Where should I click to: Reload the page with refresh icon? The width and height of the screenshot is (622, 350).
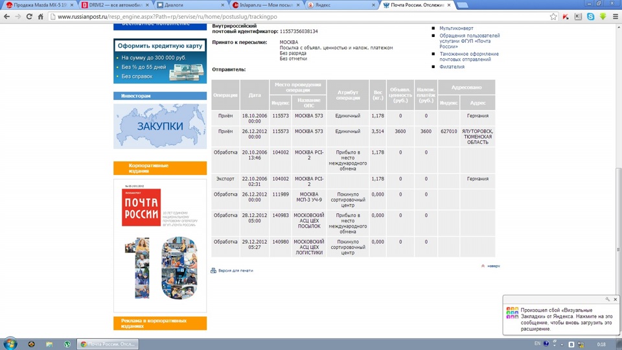29,17
